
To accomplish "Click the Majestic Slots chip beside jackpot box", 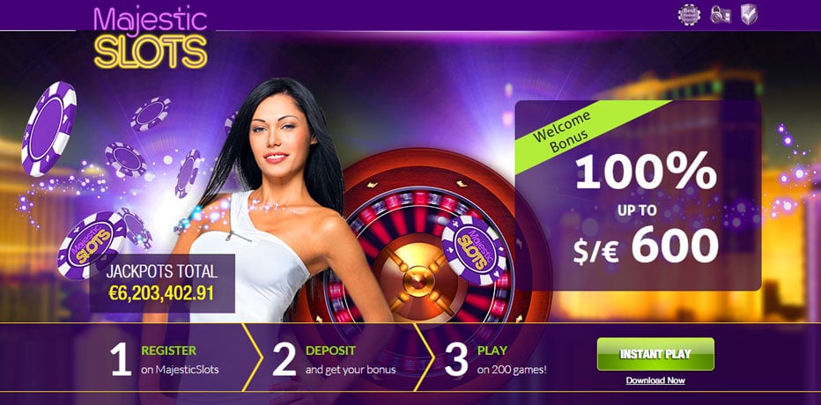I will [92, 245].
